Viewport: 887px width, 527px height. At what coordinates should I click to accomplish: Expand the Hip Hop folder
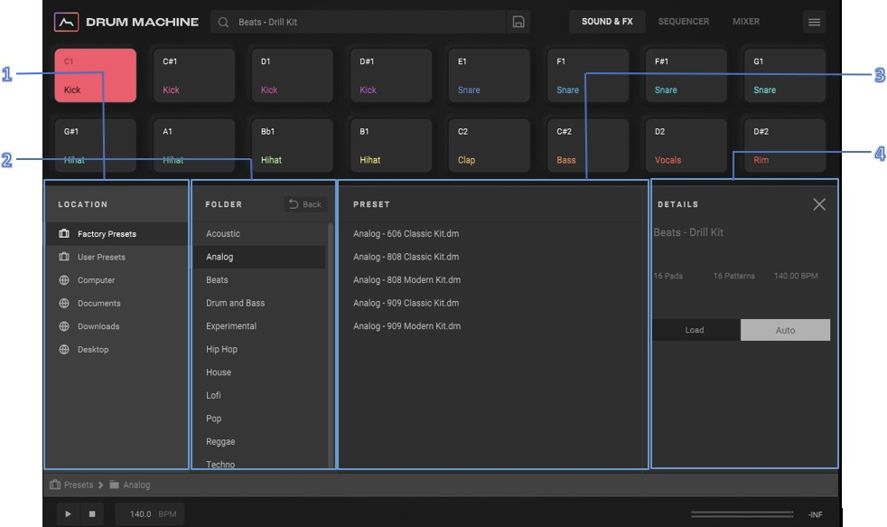(x=221, y=349)
